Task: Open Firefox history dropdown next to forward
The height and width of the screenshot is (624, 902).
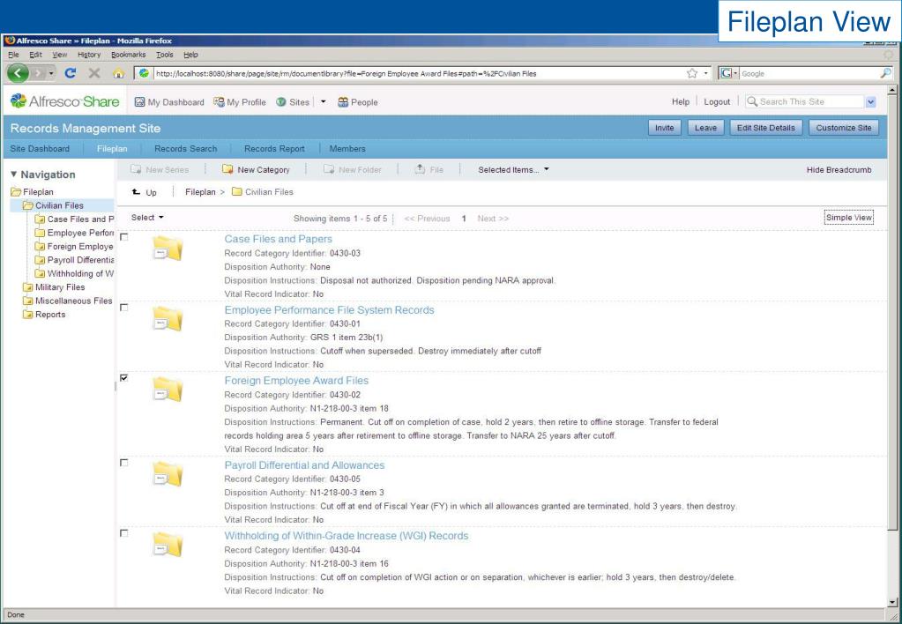Action: tap(51, 73)
